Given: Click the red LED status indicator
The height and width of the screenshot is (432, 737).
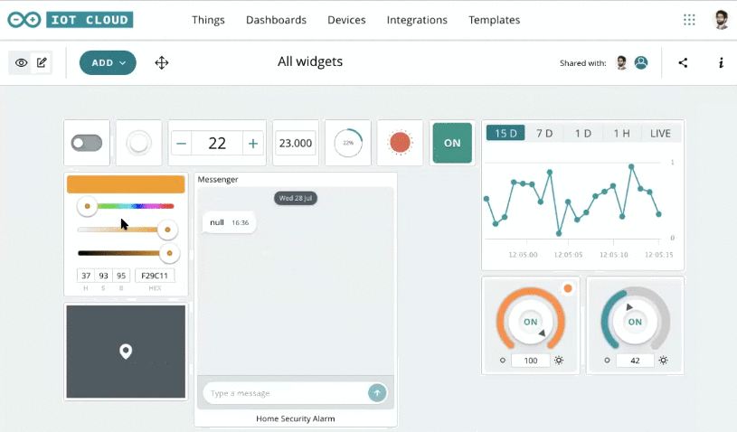Looking at the screenshot, I should pos(400,143).
